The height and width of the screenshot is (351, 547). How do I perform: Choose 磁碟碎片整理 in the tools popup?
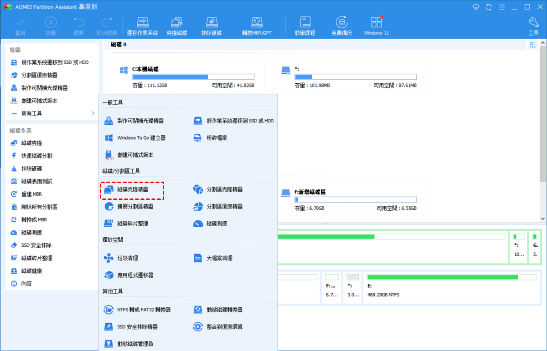[x=126, y=224]
